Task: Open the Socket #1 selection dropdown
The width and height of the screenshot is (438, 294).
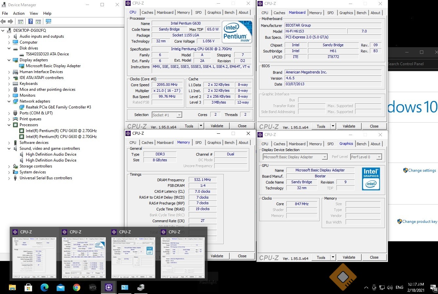Action: pos(179,115)
